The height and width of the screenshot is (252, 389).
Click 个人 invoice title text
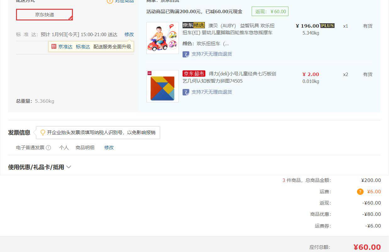64,147
